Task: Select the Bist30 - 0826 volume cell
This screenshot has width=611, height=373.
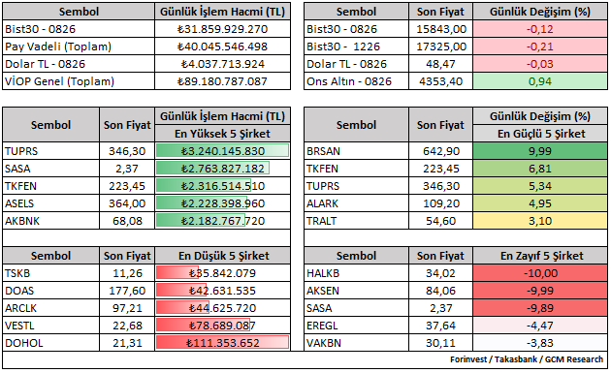Action: click(x=222, y=29)
